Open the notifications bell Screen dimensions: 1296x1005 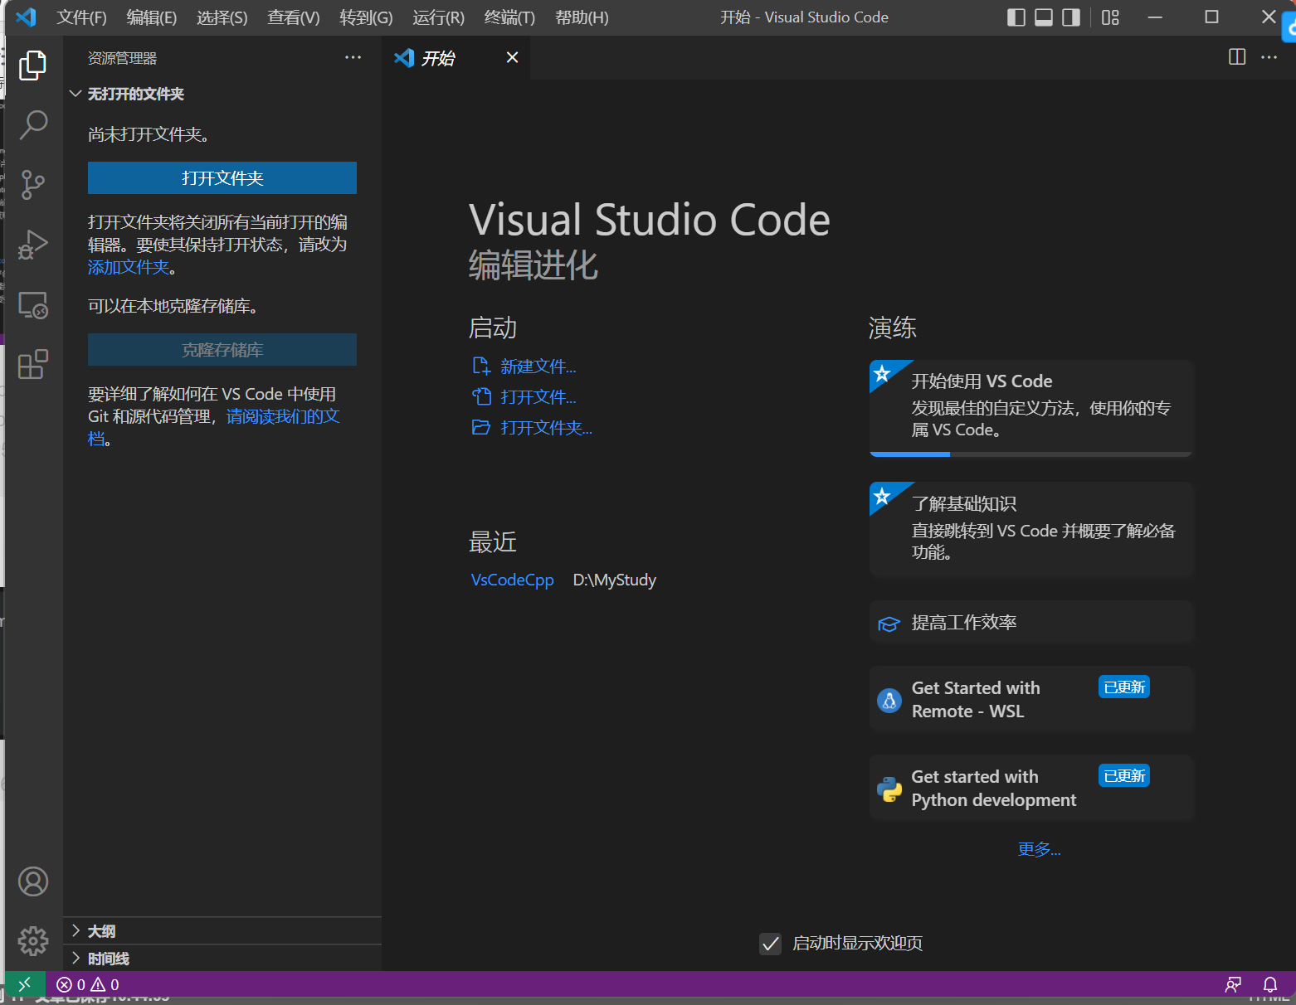[1270, 984]
